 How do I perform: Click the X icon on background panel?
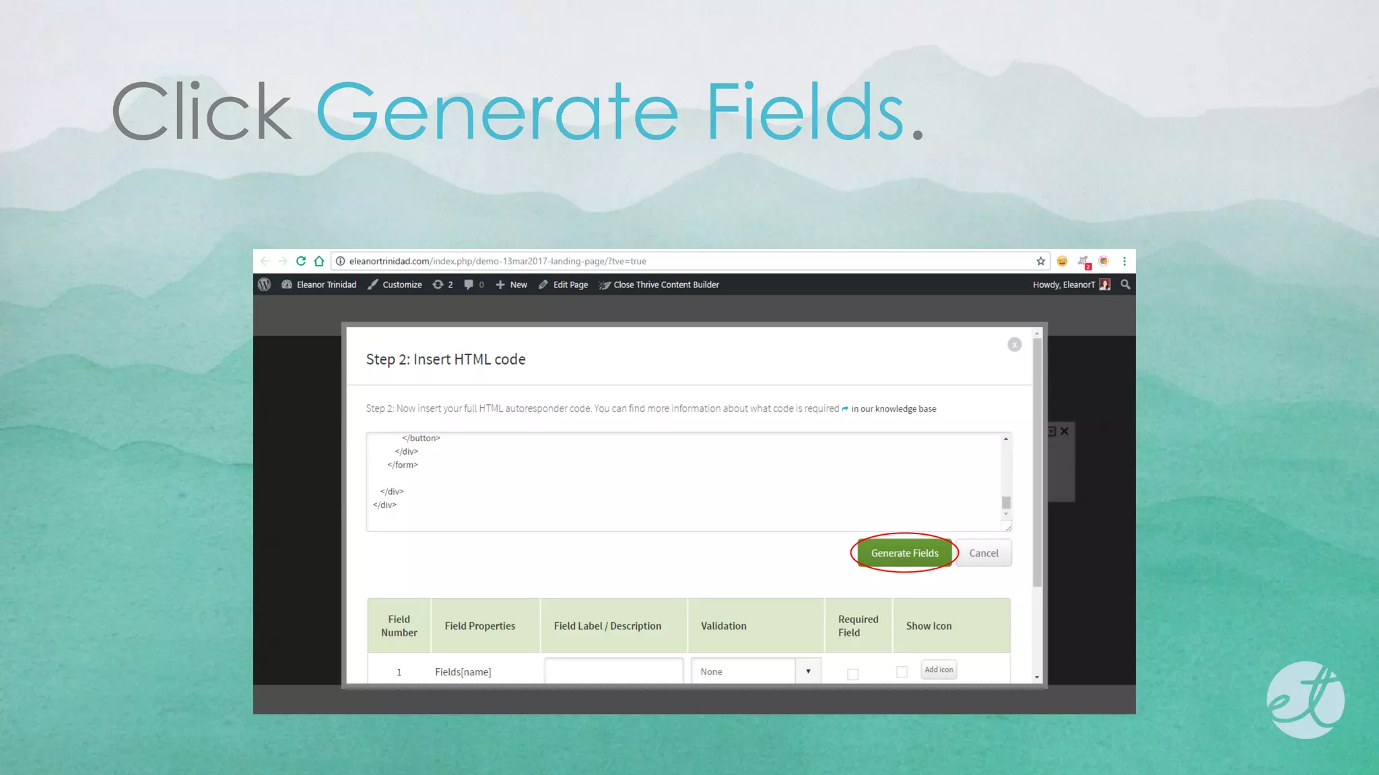pos(1065,431)
